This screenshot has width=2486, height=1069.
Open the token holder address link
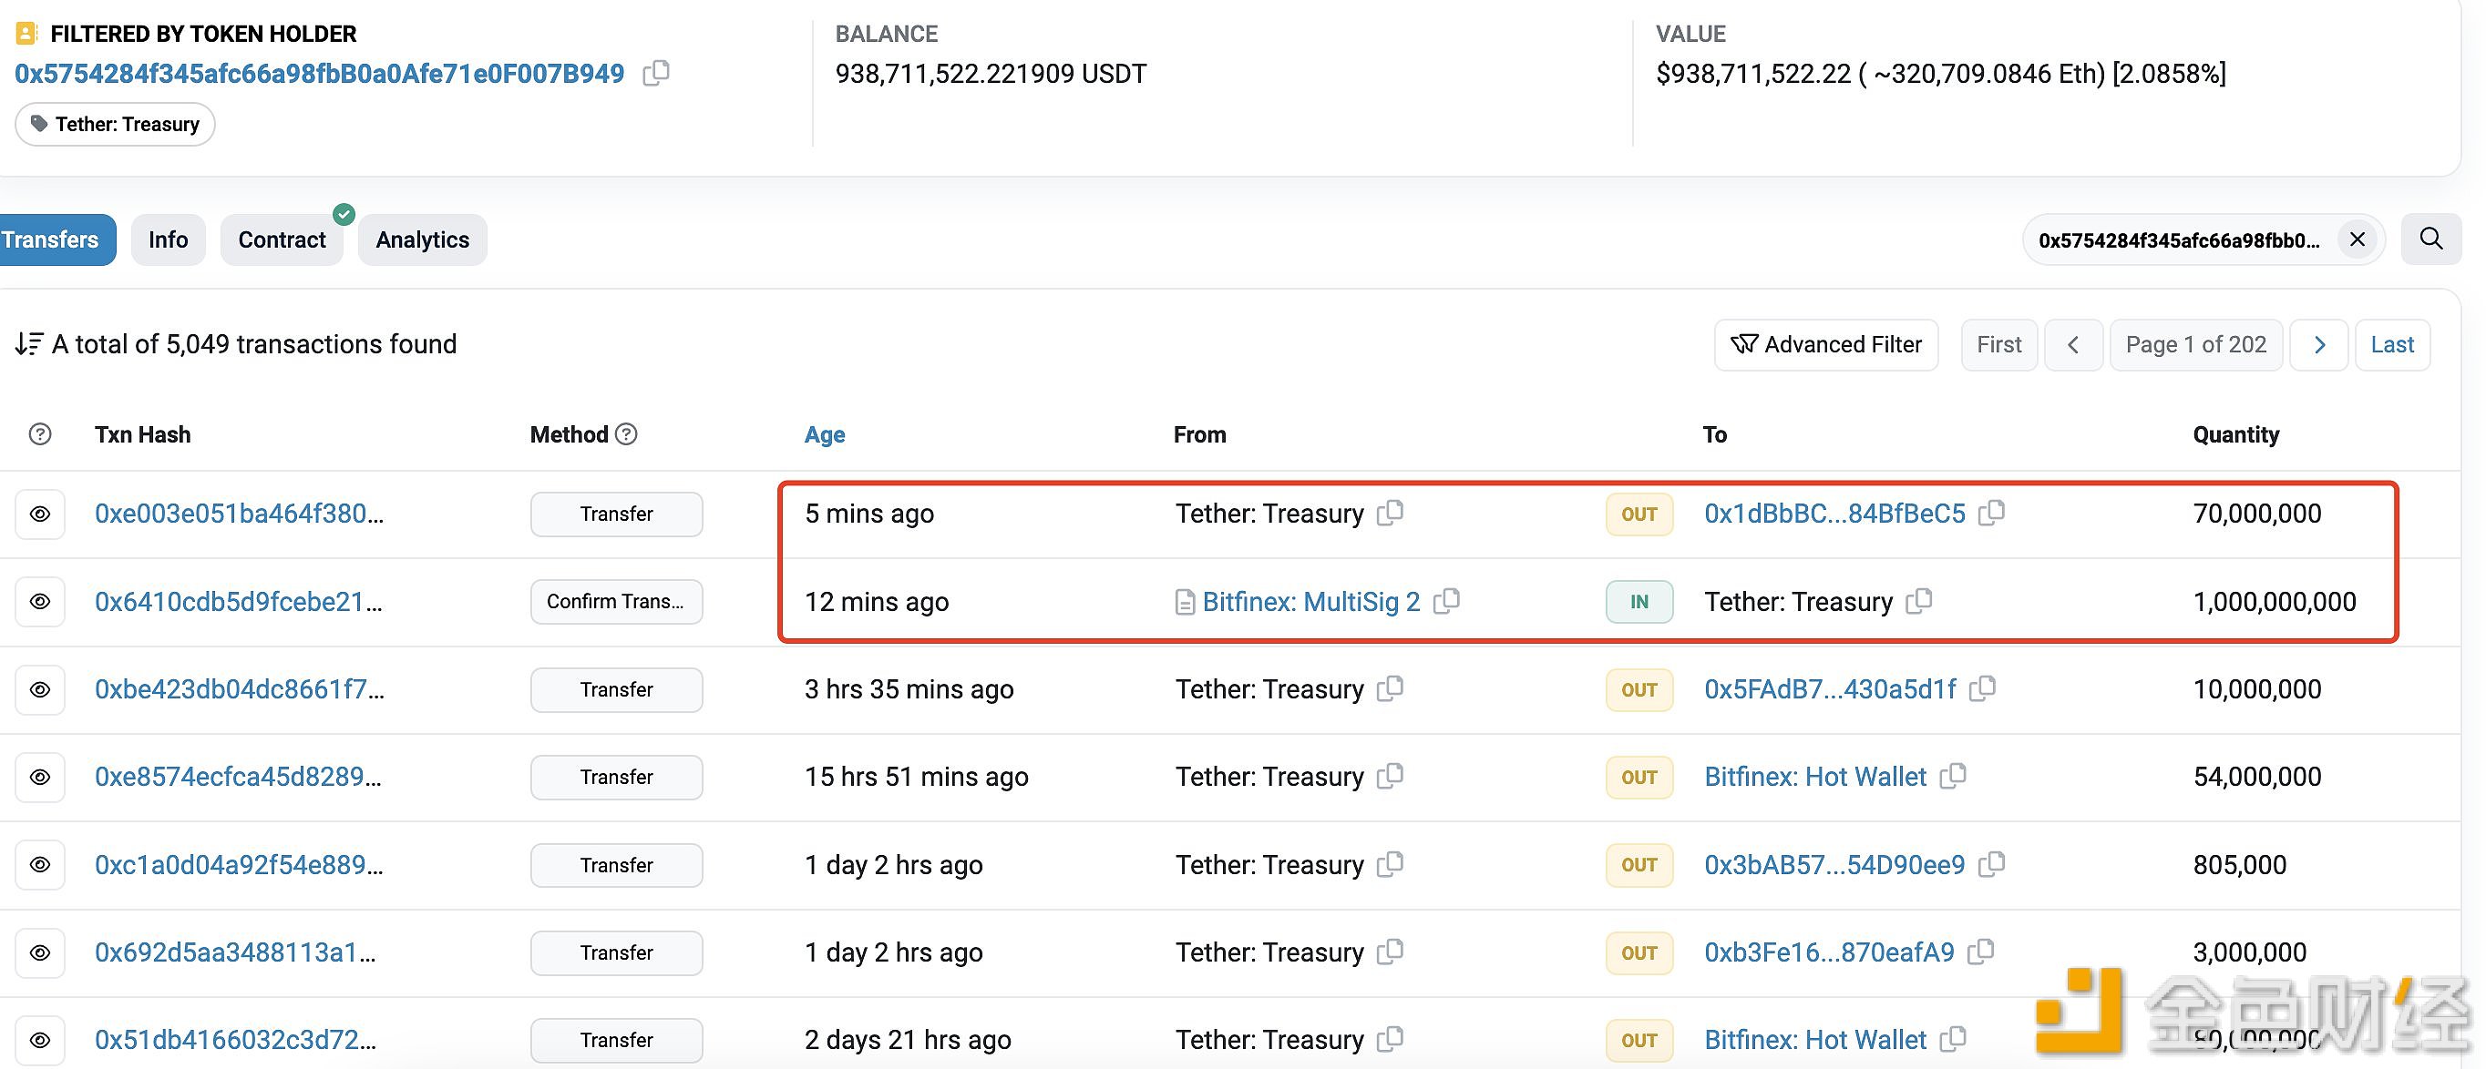pyautogui.click(x=320, y=73)
